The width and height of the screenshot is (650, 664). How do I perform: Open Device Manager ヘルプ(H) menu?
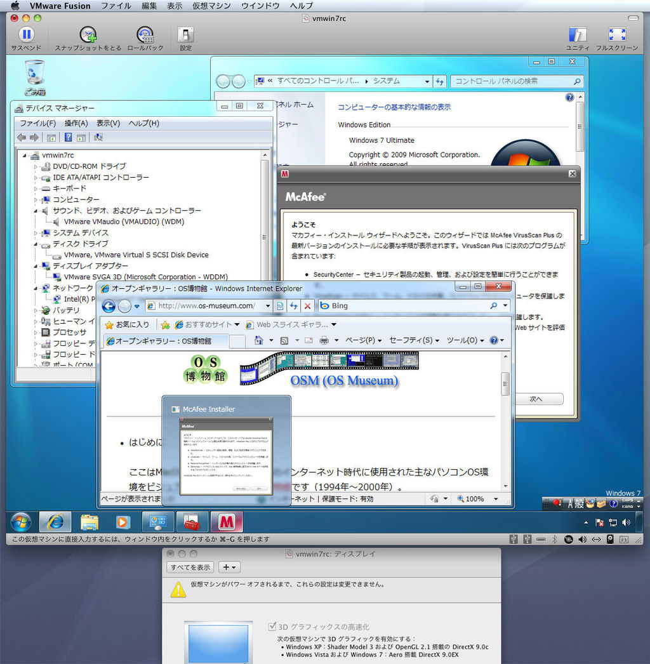coord(143,123)
